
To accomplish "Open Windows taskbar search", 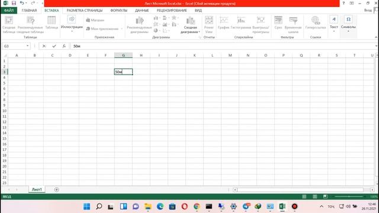I will pos(99,206).
